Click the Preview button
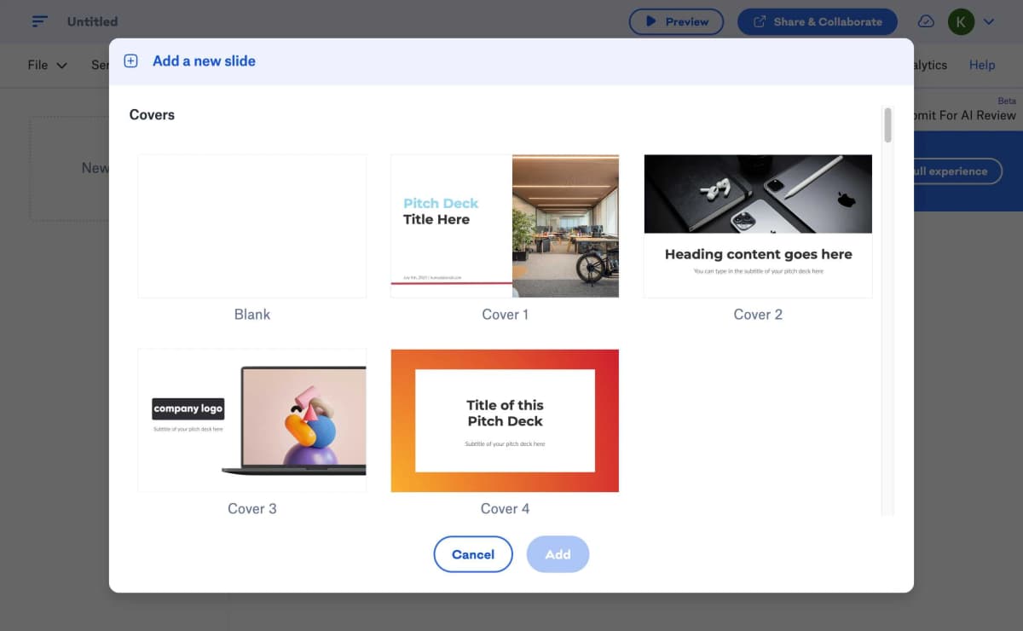 click(x=676, y=21)
